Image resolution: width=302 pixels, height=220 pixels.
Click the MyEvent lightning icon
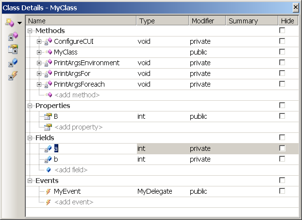click(x=48, y=191)
